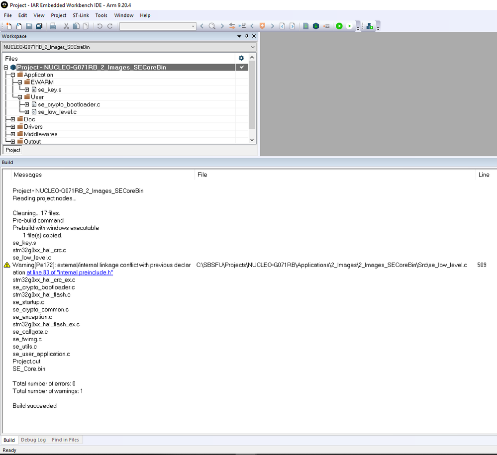
Task: Open the File menu
Action: click(8, 15)
